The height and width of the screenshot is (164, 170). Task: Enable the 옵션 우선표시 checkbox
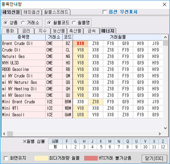[x=105, y=12]
